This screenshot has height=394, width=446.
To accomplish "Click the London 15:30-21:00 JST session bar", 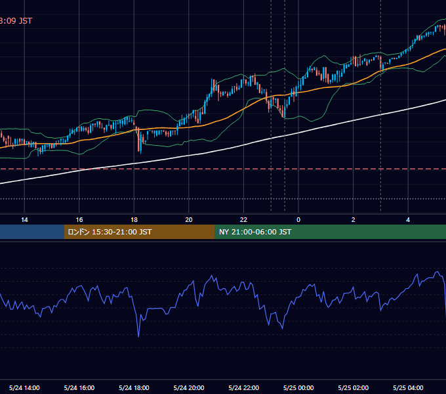I will coord(139,232).
